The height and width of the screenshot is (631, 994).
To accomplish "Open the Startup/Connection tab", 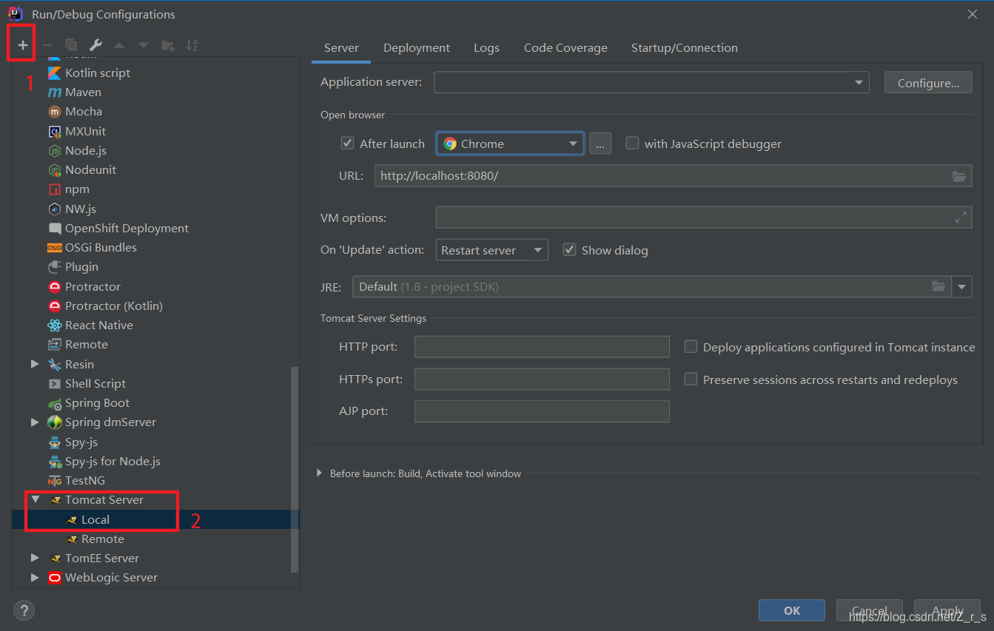I will pyautogui.click(x=684, y=47).
